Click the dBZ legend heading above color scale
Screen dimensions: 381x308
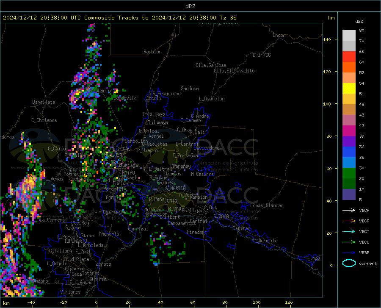coord(359,21)
